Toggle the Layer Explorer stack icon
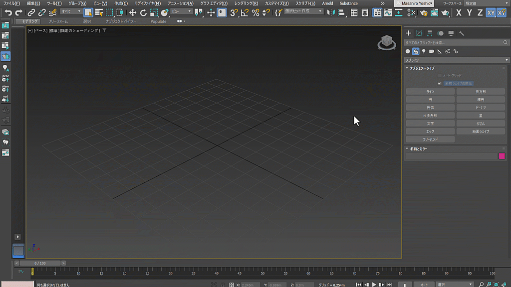The width and height of the screenshot is (511, 287). (365, 12)
